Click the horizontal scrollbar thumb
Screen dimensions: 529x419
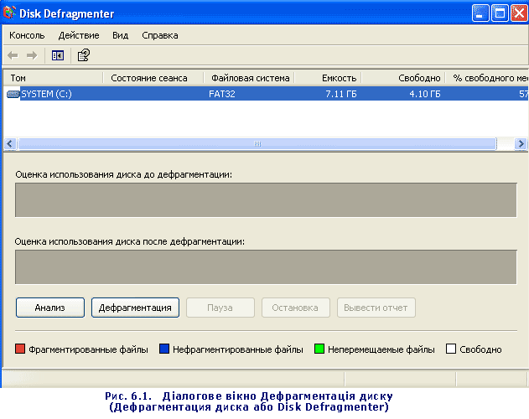(x=257, y=143)
